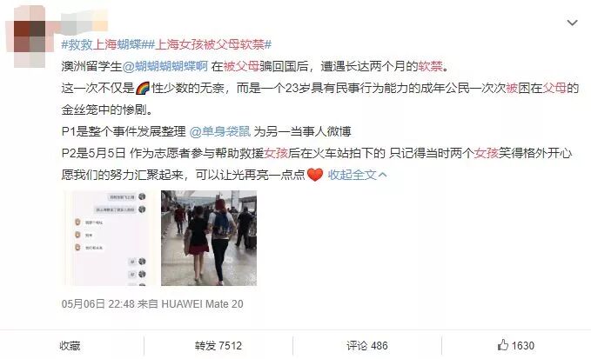
Task: Click the 05月06日 22:48 timestamp
Action: [x=98, y=303]
